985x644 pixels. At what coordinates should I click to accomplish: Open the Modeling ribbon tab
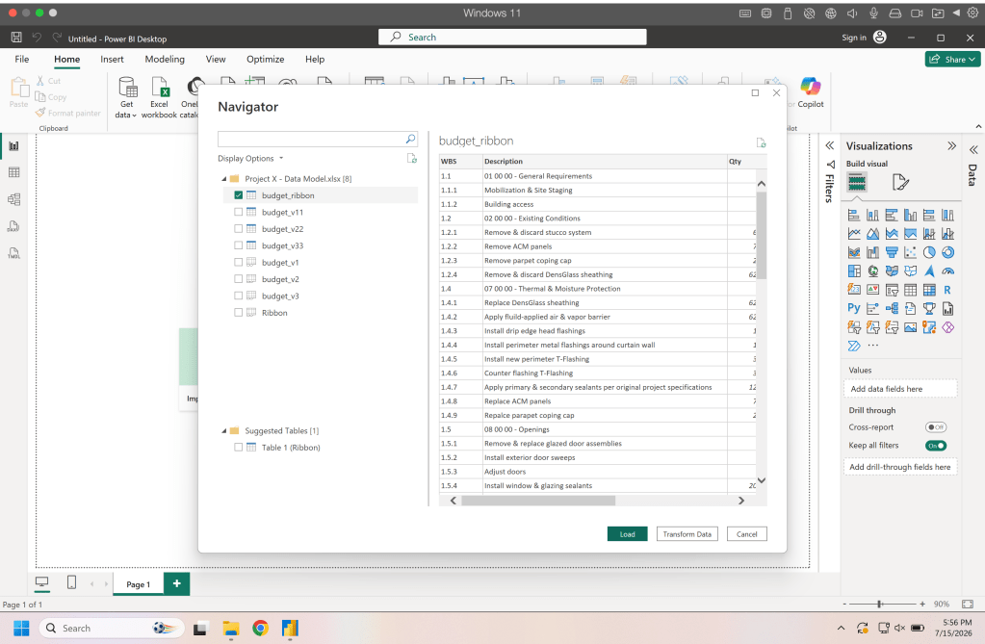165,59
